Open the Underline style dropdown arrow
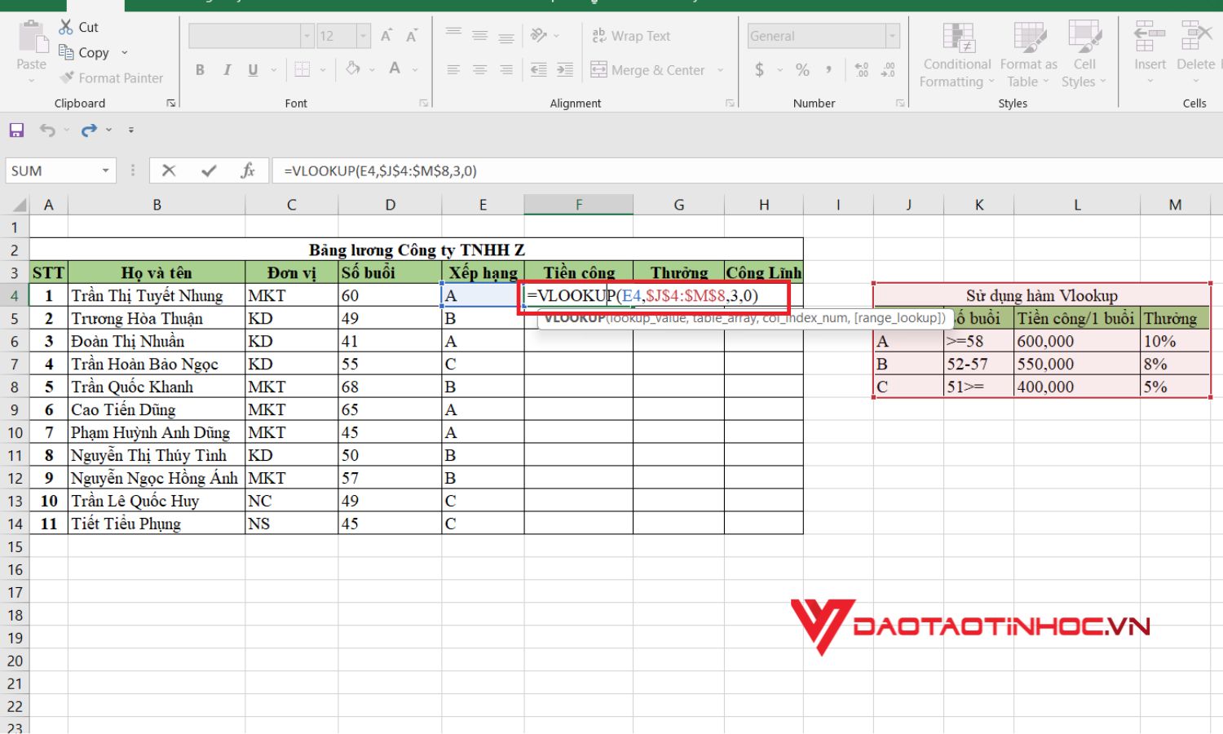This screenshot has height=734, width=1223. click(273, 70)
